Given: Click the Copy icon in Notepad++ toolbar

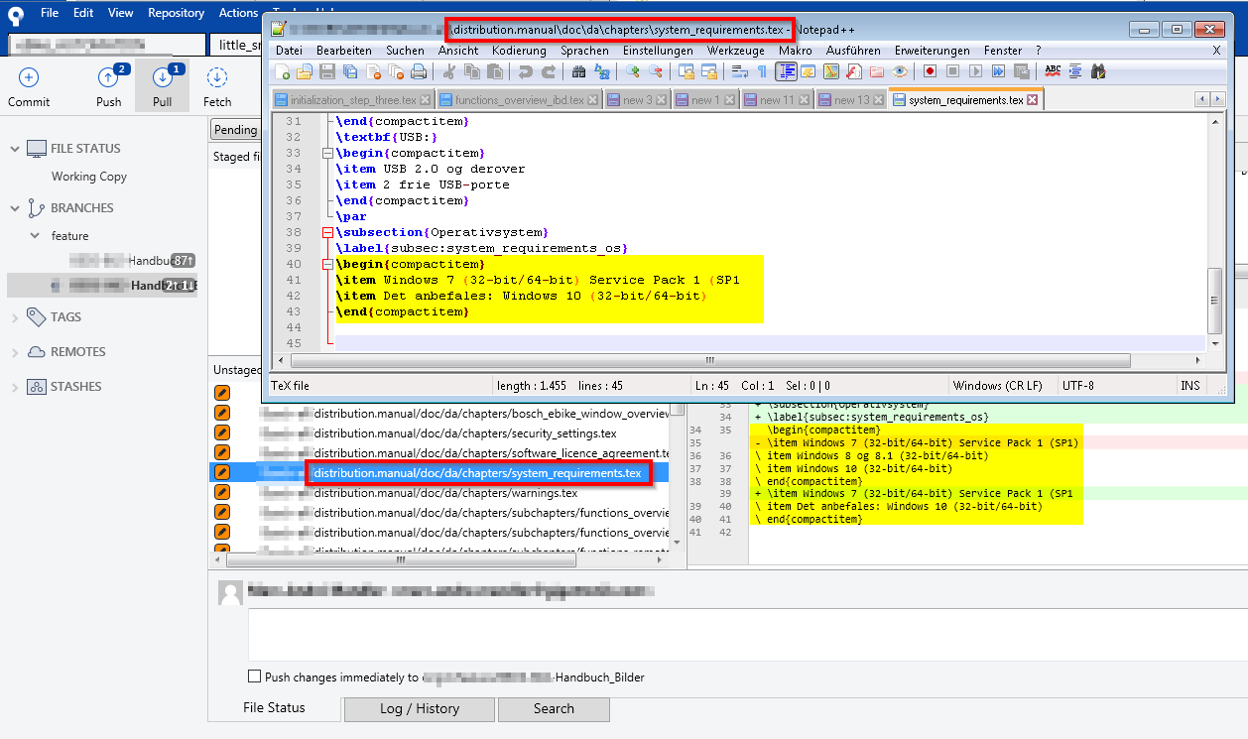Looking at the screenshot, I should 471,71.
